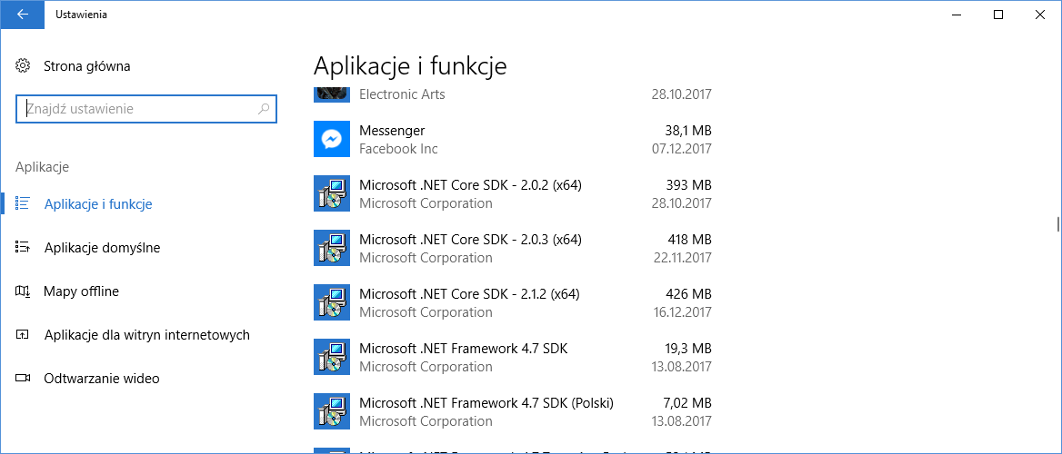Screen dimensions: 1062x454
Task: Click the back arrow in the title bar
Action: click(23, 15)
